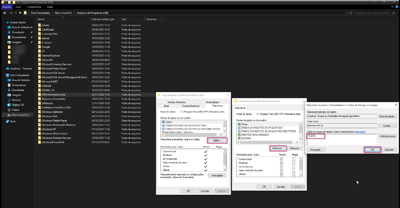Open address bar history dropdown chevron
The width and height of the screenshot is (400, 208).
[x=347, y=13]
